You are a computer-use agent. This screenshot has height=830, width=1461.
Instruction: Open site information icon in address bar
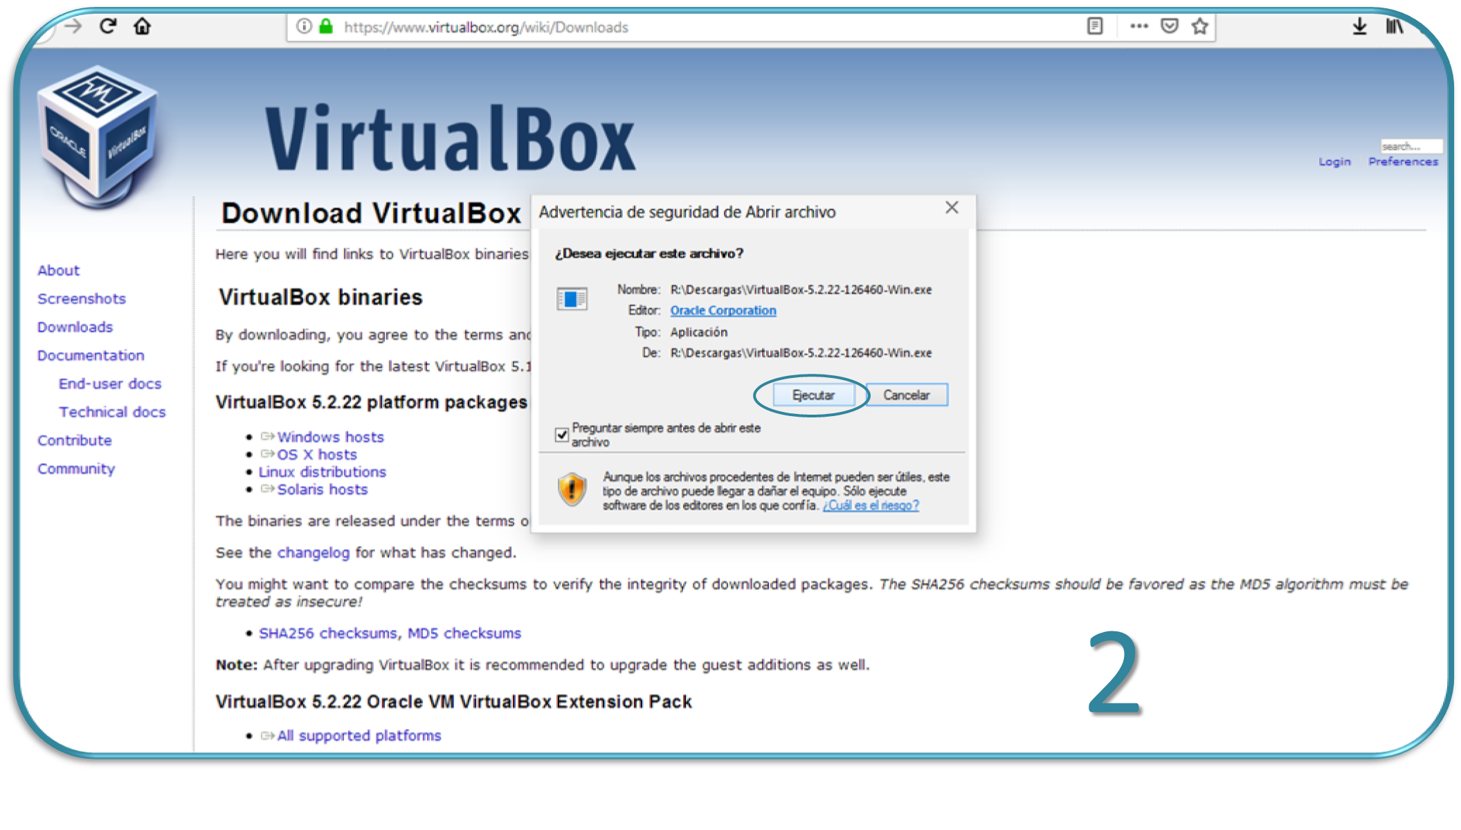pos(304,26)
